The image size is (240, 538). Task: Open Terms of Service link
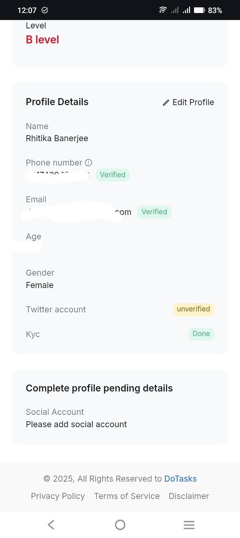(x=127, y=496)
